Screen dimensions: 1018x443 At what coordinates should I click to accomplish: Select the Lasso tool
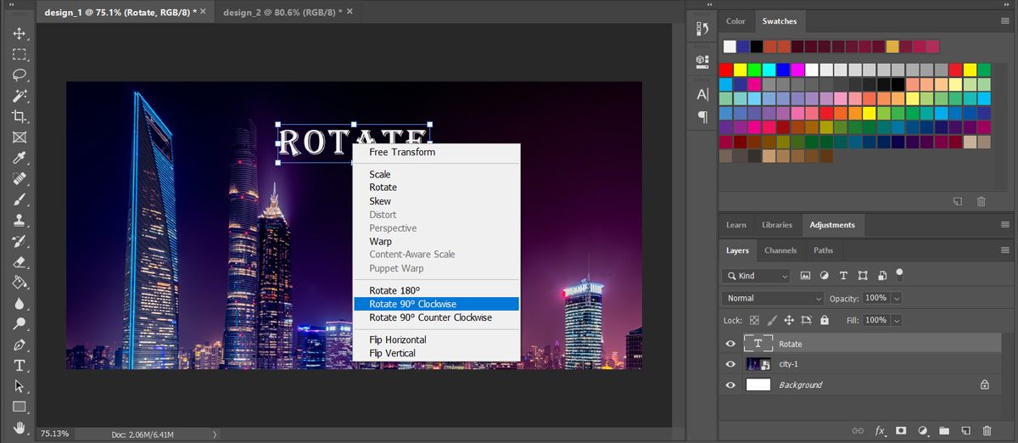19,75
